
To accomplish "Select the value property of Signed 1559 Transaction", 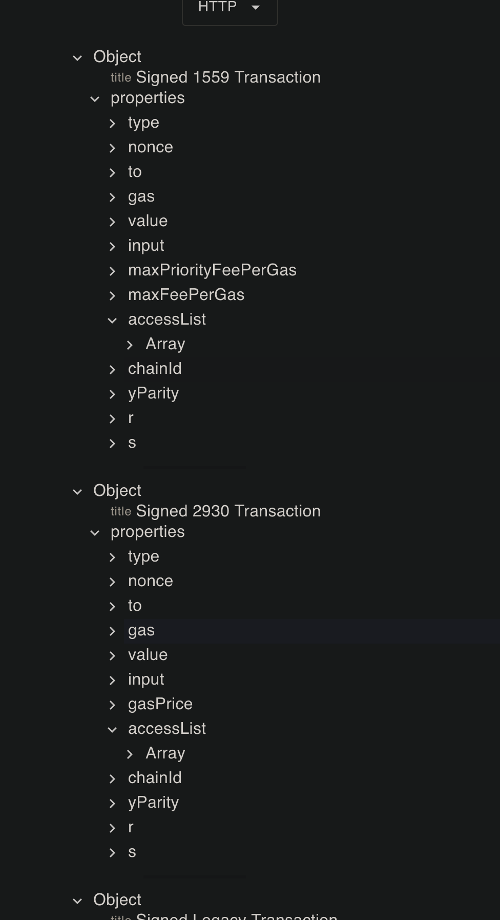I will [x=148, y=222].
